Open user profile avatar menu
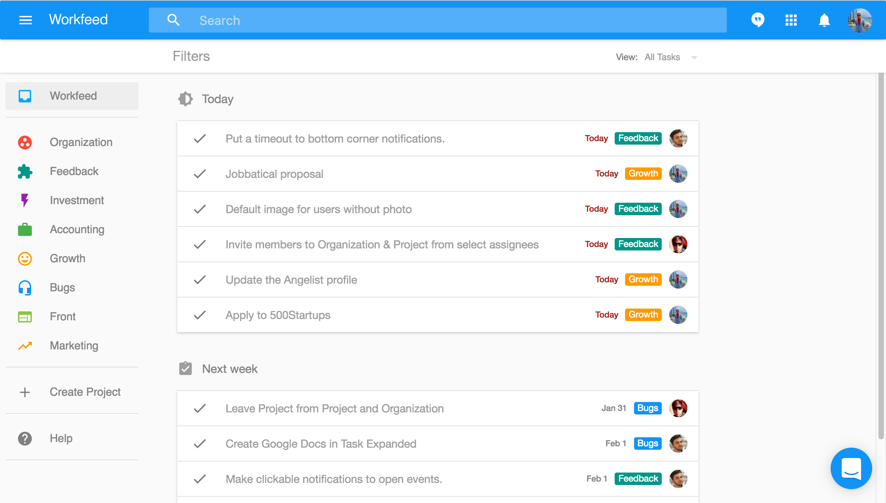Screen dimensions: 886x503 (x=860, y=20)
